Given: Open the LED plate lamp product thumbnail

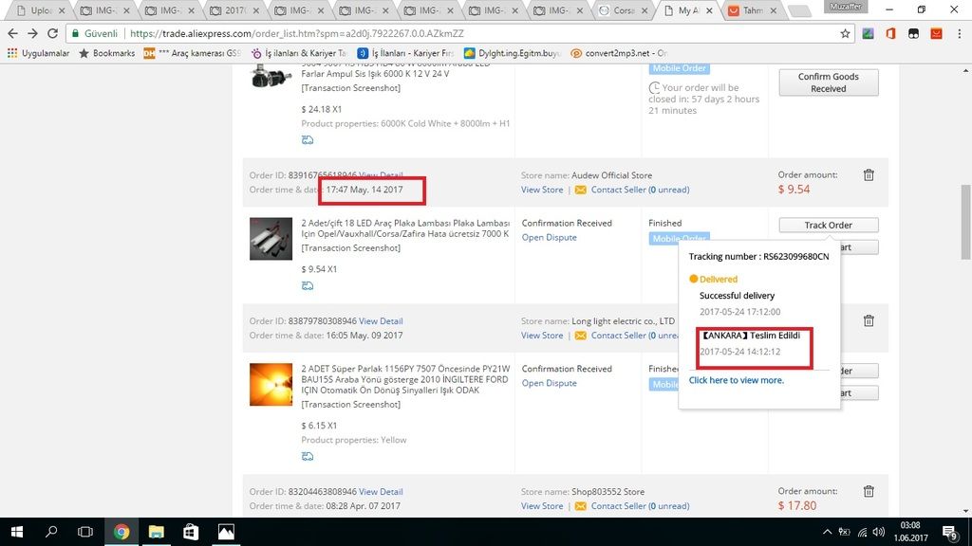Looking at the screenshot, I should 271,238.
